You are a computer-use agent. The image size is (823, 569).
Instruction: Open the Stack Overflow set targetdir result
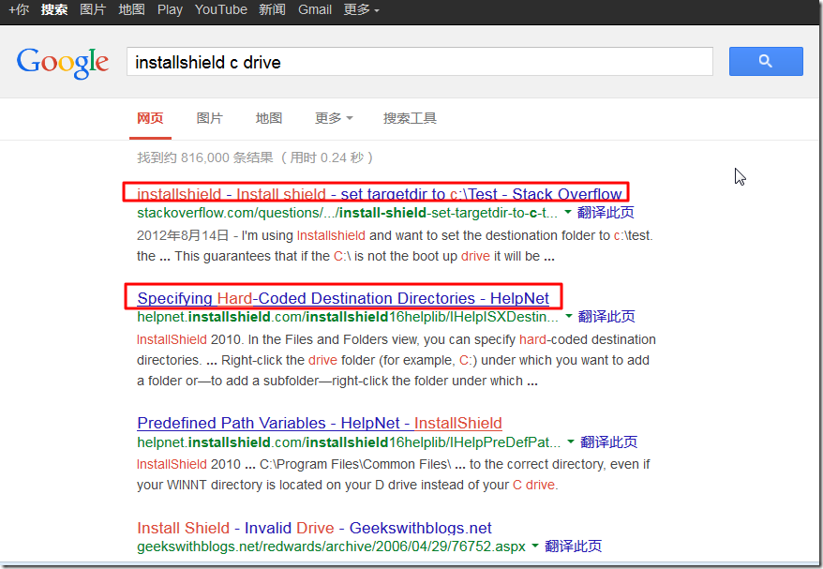pyautogui.click(x=380, y=194)
